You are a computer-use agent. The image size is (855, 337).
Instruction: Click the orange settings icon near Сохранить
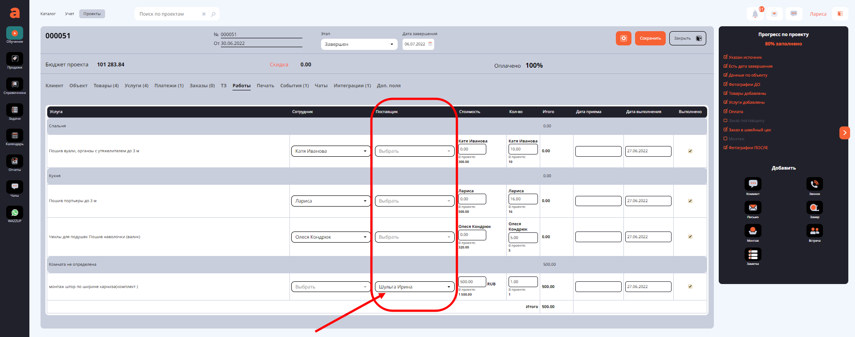[x=623, y=38]
